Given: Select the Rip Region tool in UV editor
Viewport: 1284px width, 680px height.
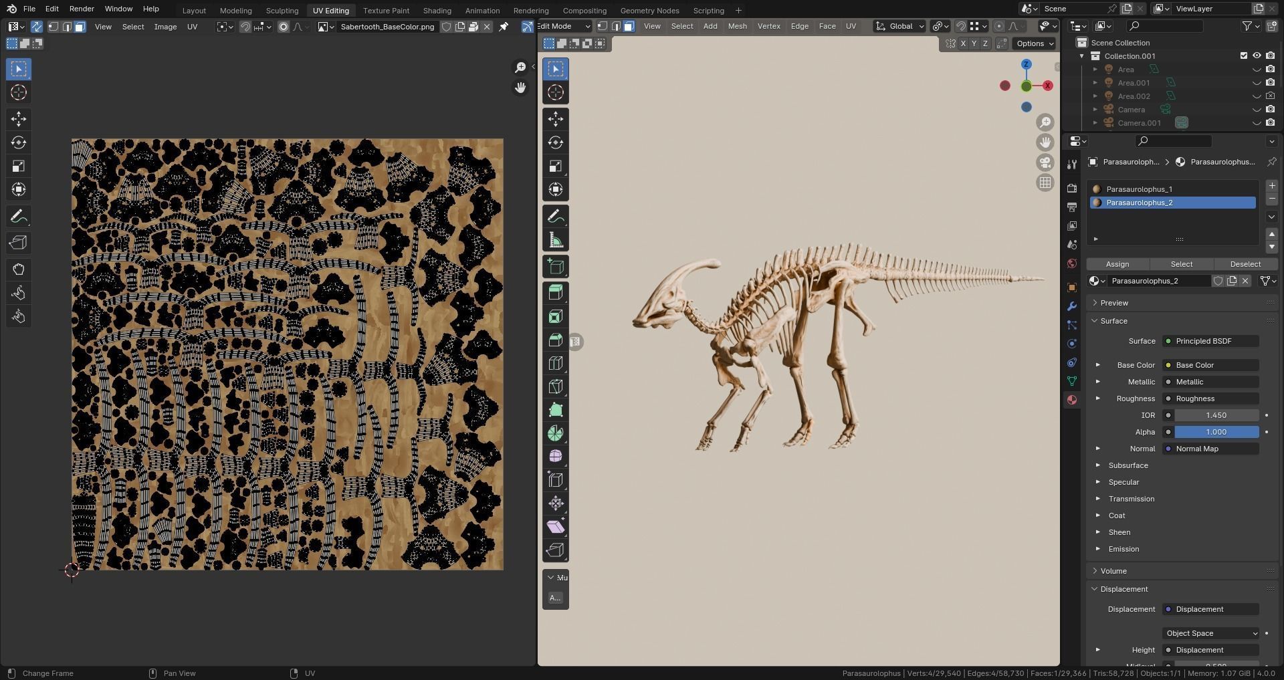Looking at the screenshot, I should click(19, 243).
